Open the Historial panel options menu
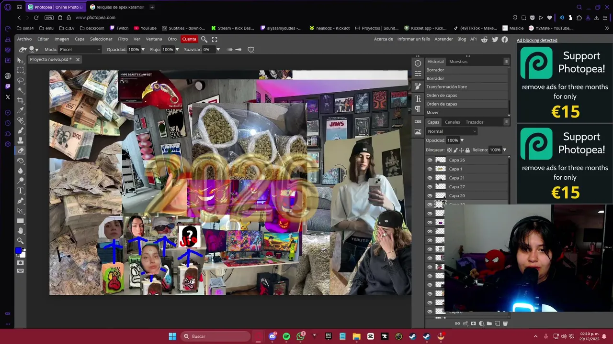This screenshot has height=344, width=613. pyautogui.click(x=506, y=62)
